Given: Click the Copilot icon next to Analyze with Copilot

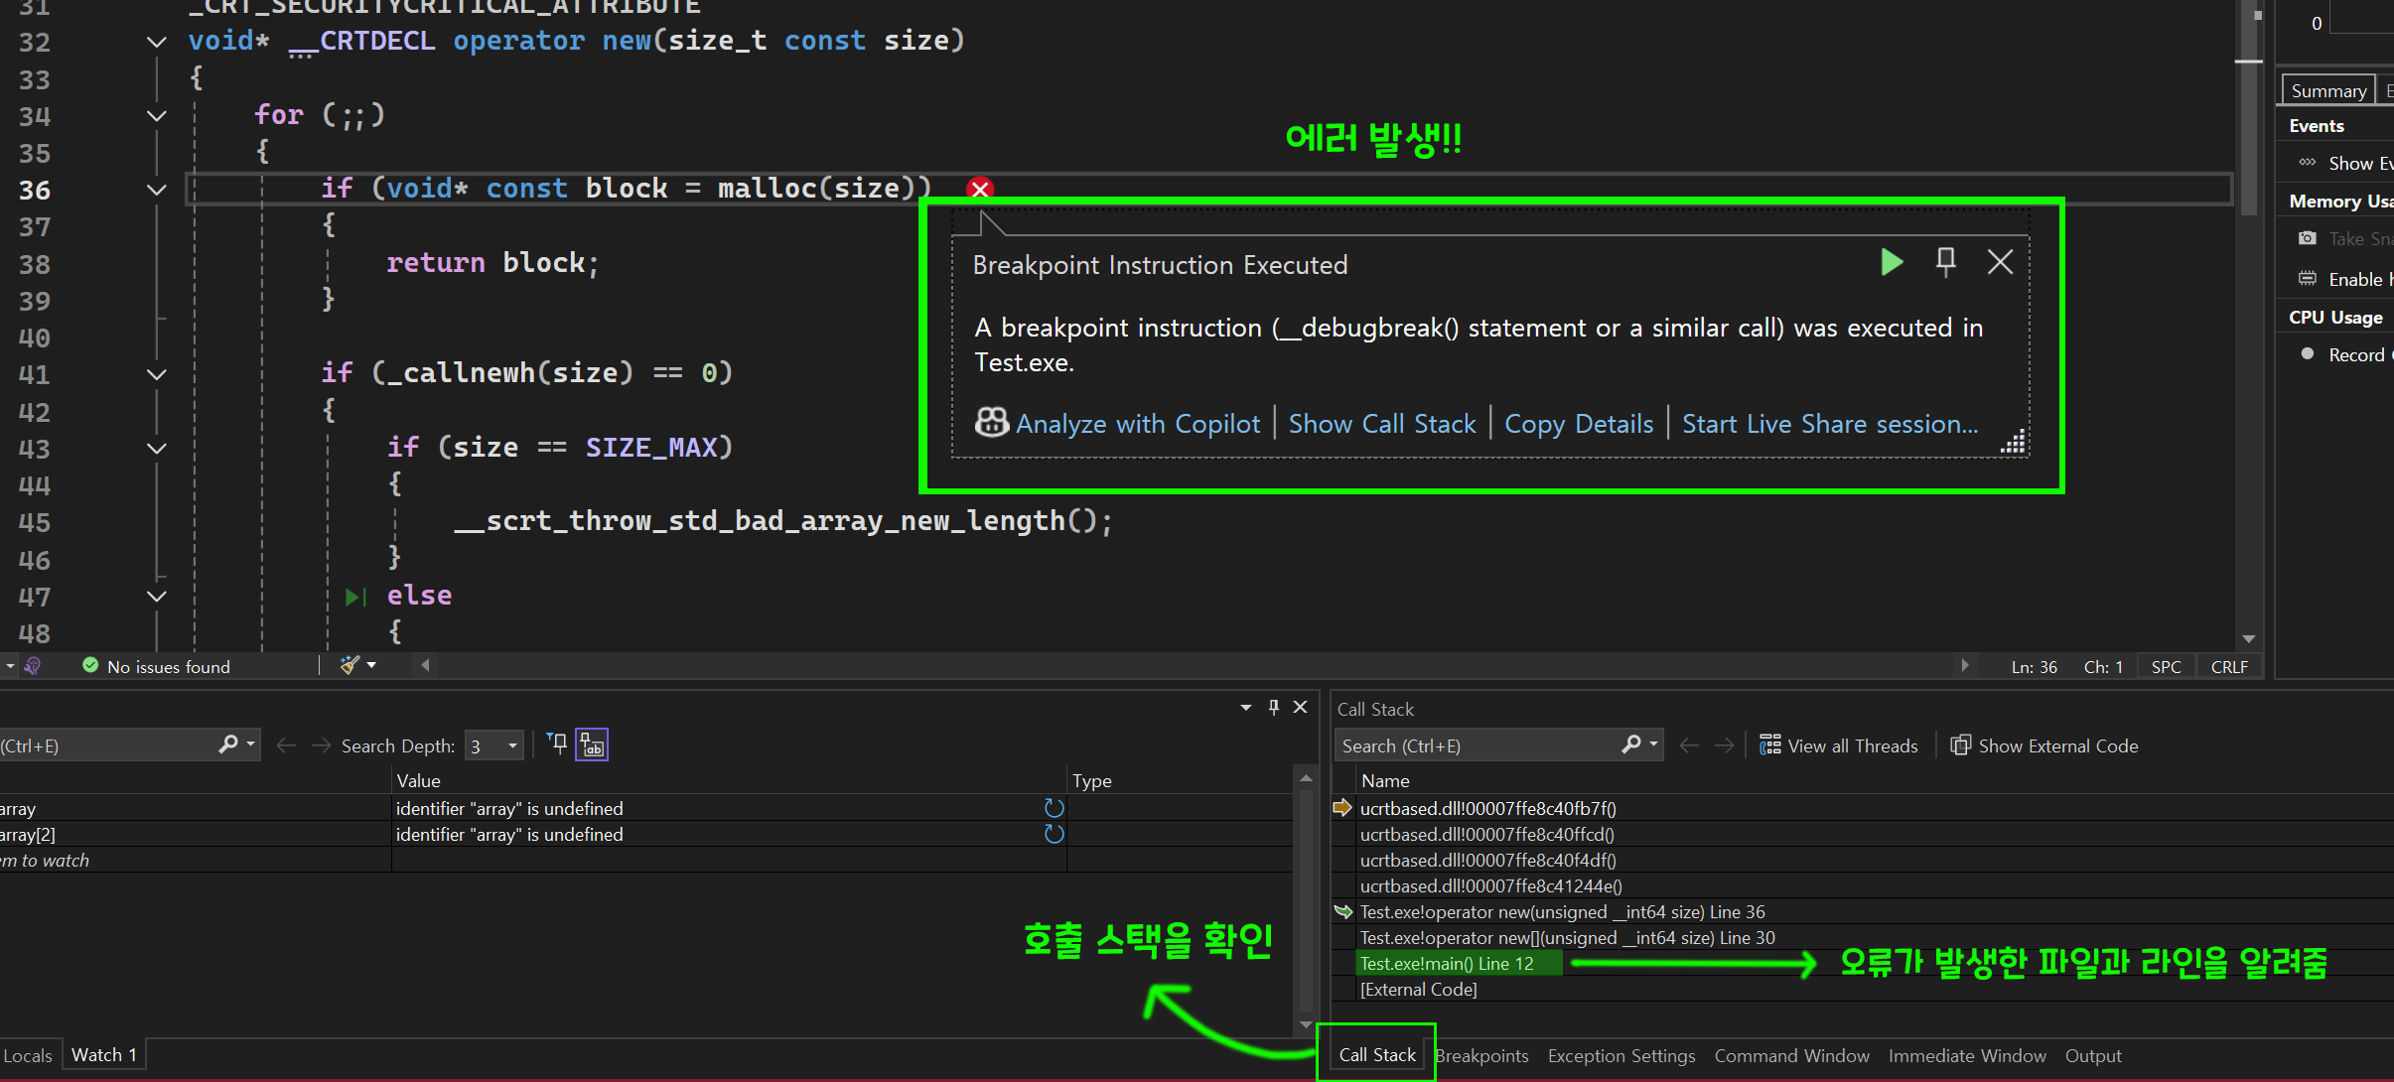Looking at the screenshot, I should (x=991, y=423).
